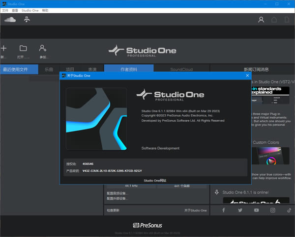Click the user account profile icon
295x237 pixels.
(x=261, y=20)
